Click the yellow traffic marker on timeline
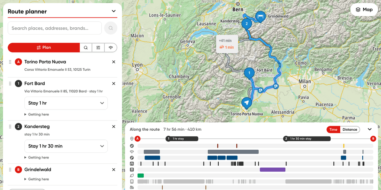The height and width of the screenshot is (190, 381). (344, 146)
